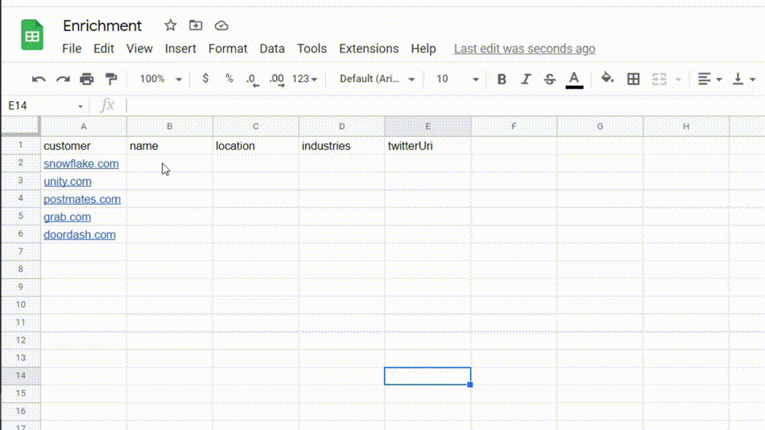Select row 10 header
The image size is (765, 430).
[21, 305]
